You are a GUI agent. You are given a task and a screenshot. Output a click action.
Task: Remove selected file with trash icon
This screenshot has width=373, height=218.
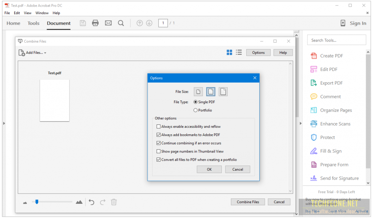click(x=114, y=202)
